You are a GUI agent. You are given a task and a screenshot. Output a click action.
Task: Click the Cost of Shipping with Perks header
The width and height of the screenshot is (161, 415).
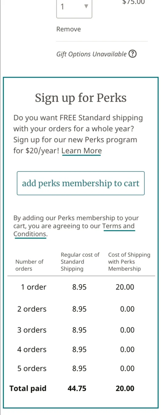[x=129, y=262]
